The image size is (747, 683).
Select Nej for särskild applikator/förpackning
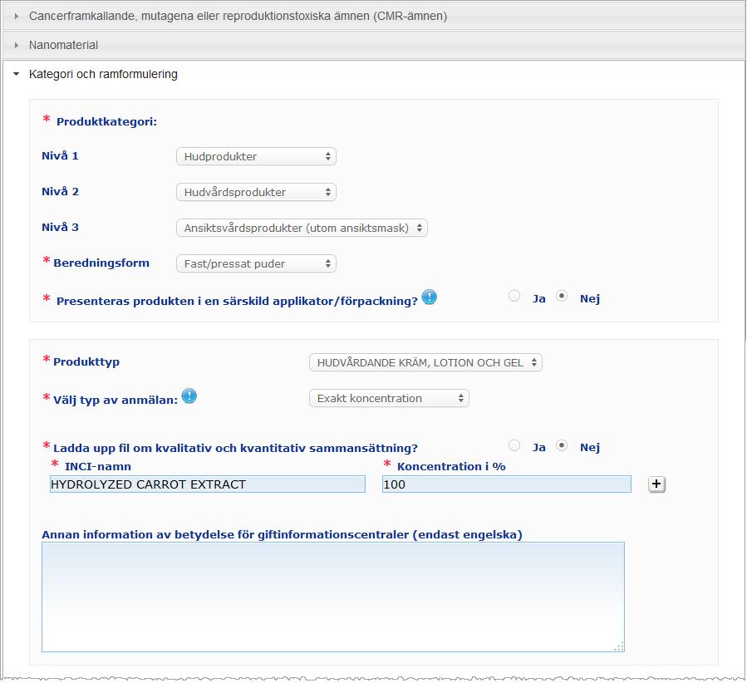(562, 297)
